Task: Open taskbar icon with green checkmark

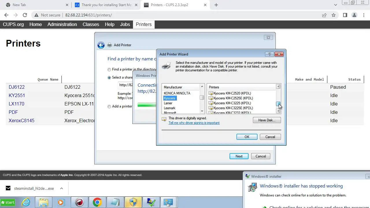Action: [x=151, y=203]
